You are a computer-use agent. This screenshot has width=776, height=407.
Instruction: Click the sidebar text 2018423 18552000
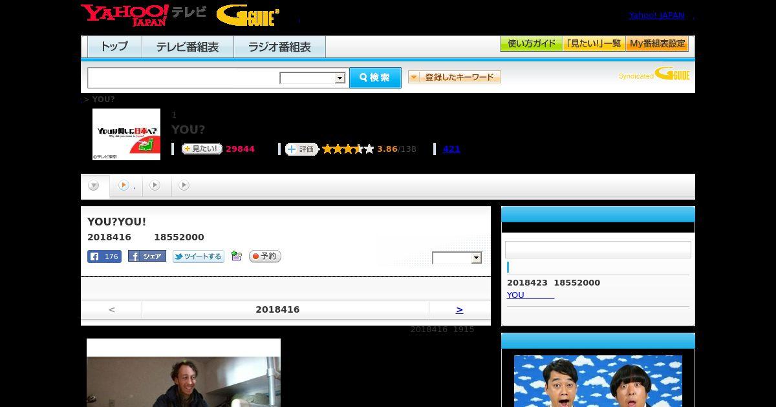[x=554, y=282]
